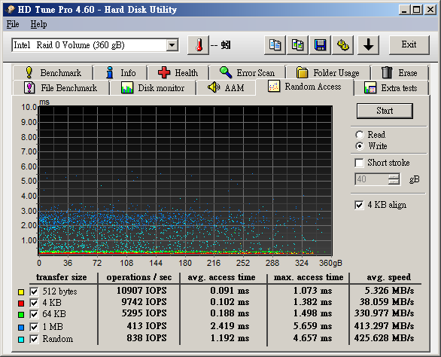Click the 2.419 ms average access time

tap(230, 326)
